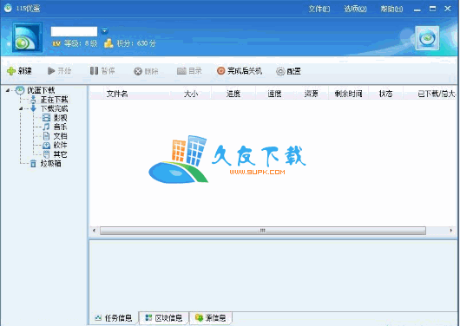This screenshot has height=326, width=460.
Task: Sort by the 速度 column header
Action: click(274, 94)
